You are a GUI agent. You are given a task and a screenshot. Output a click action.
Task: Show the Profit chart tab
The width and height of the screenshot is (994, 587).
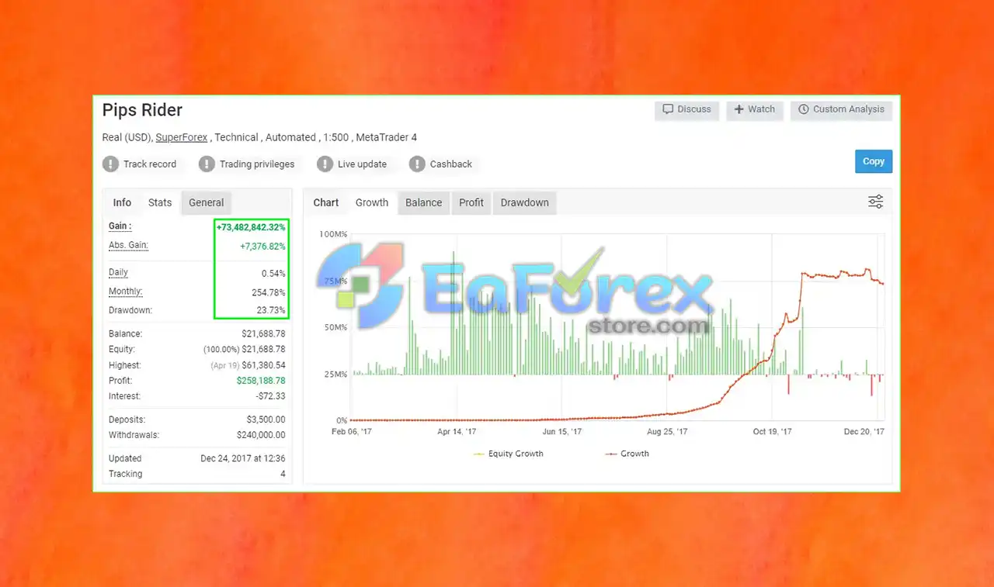pos(471,202)
